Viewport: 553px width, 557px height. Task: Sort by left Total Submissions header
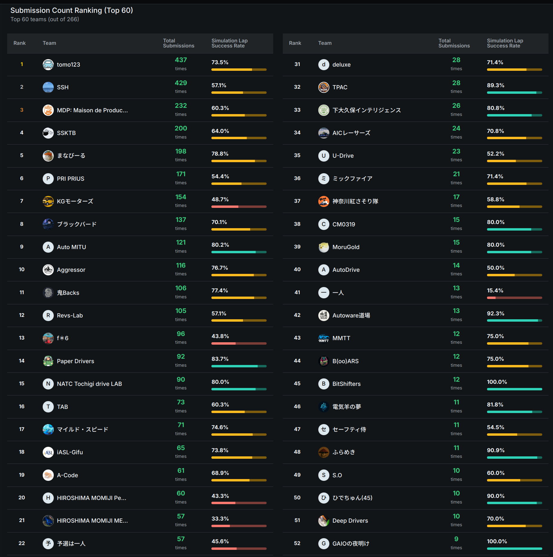(x=178, y=43)
